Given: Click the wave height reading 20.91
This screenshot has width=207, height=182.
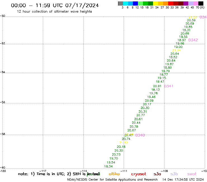Looking at the screenshot, I should (157, 86).
